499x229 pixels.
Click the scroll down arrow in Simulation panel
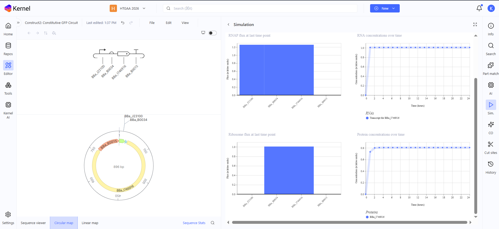[x=476, y=217]
